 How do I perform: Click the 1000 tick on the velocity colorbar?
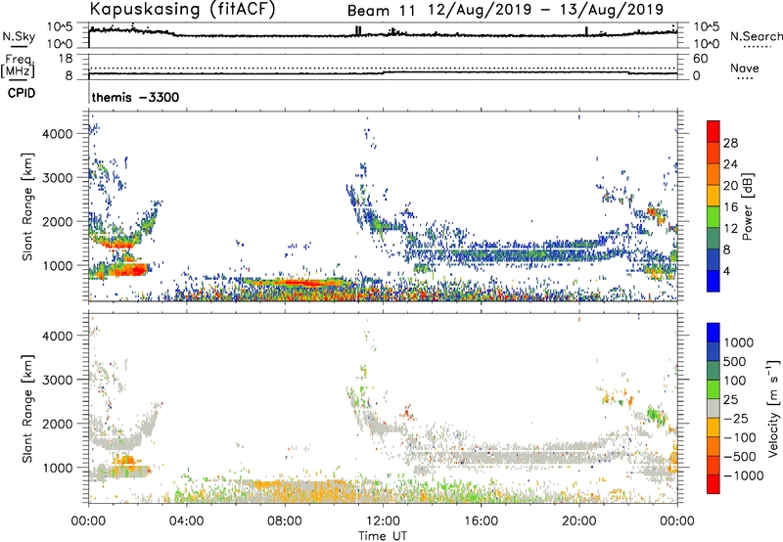click(738, 342)
